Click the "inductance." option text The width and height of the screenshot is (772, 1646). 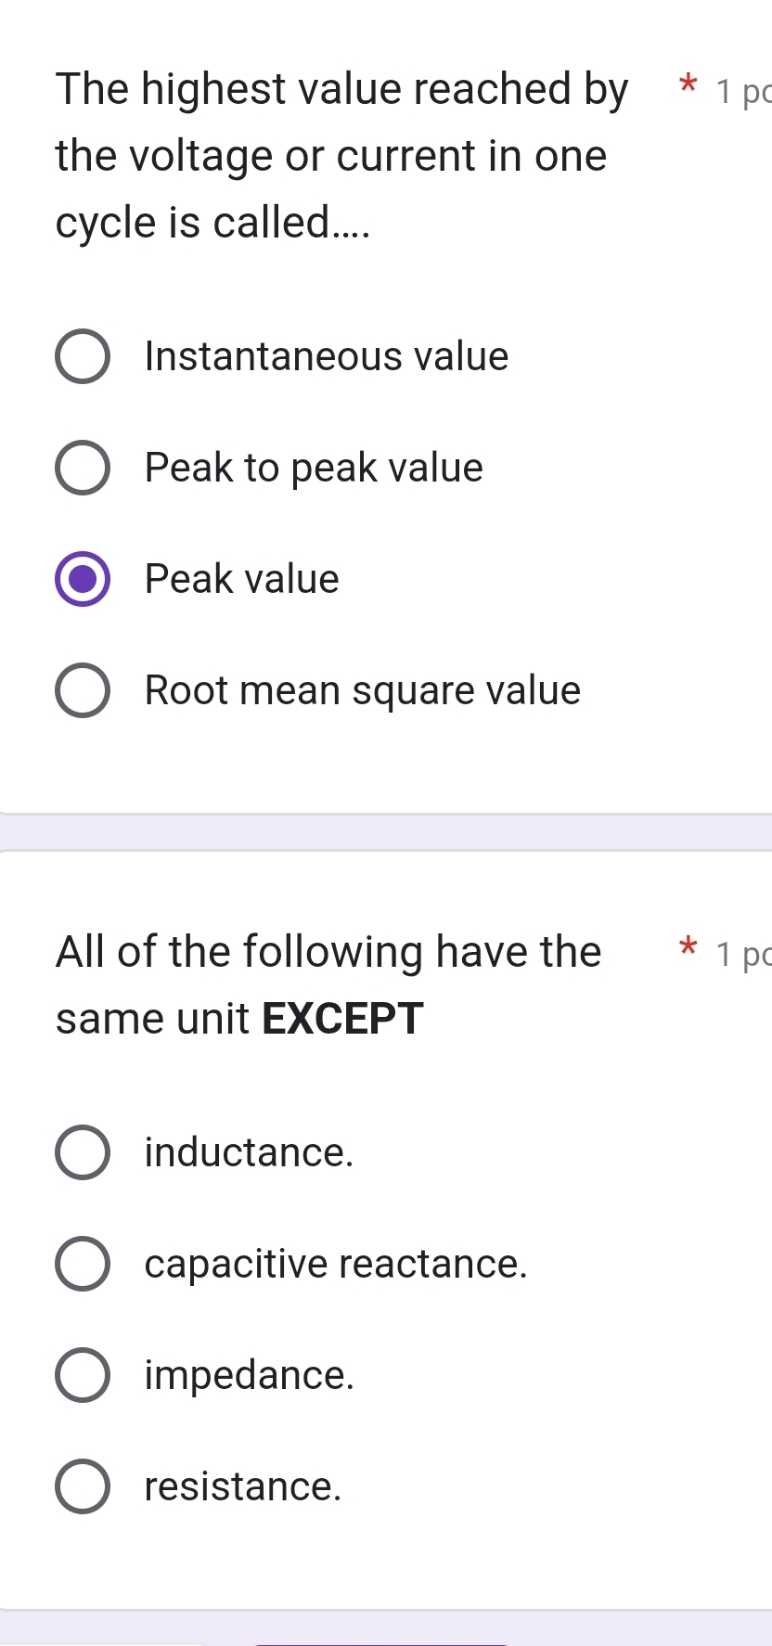coord(249,1152)
